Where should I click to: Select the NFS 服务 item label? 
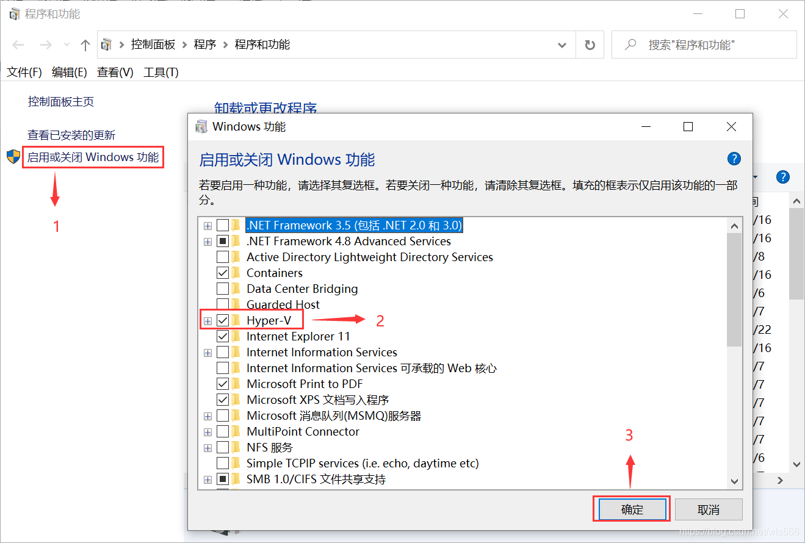point(270,447)
